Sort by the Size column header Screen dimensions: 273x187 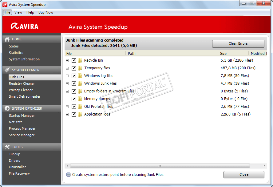point(233,53)
